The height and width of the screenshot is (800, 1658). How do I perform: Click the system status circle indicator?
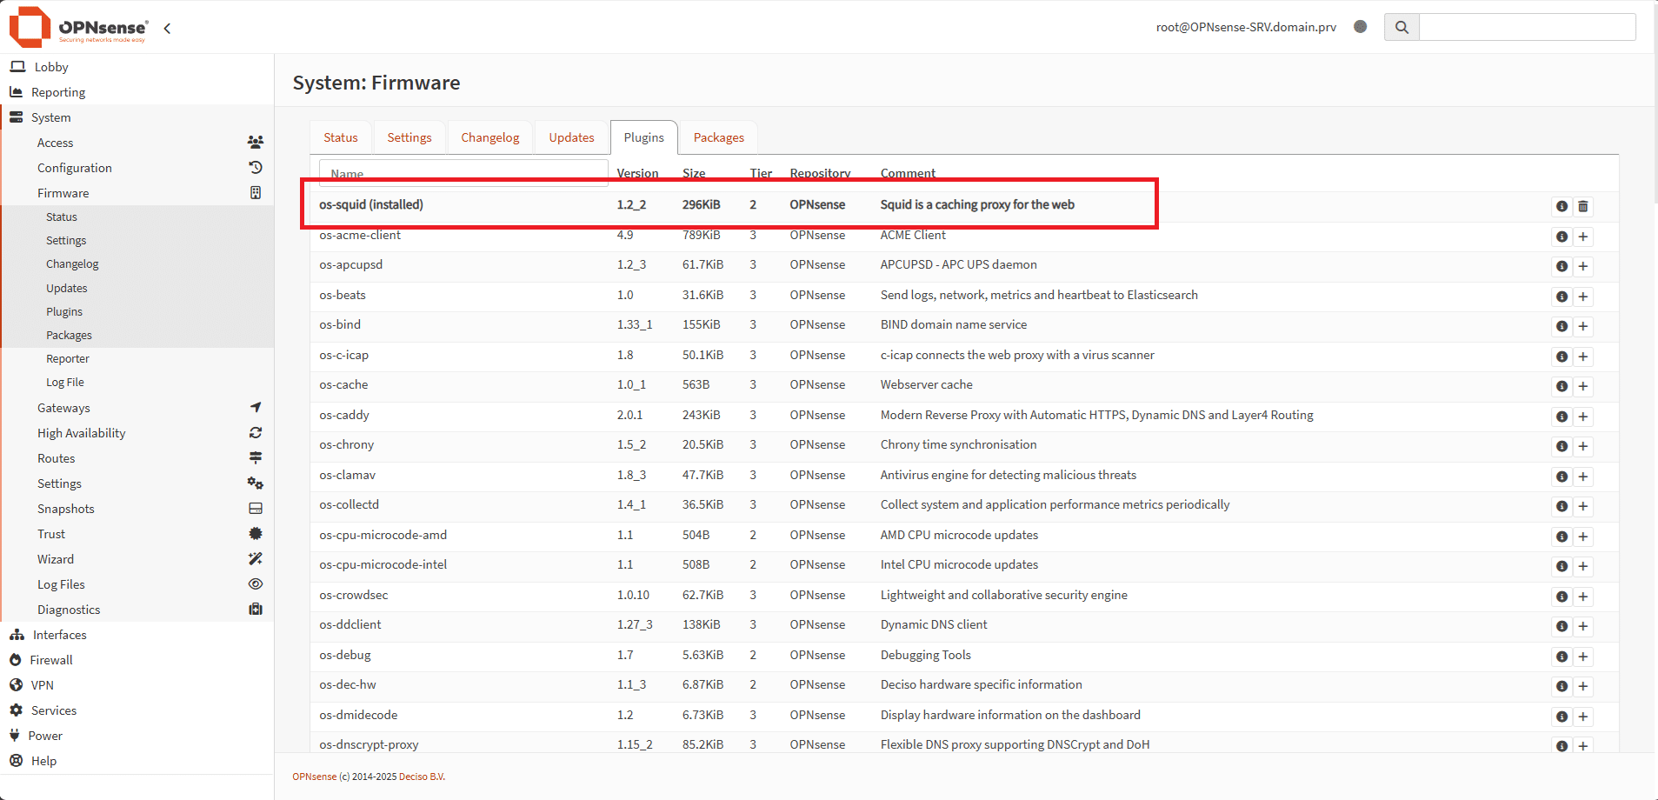click(x=1361, y=27)
